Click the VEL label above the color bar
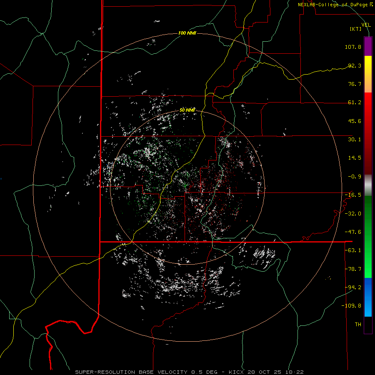375x375 pixels. pyautogui.click(x=366, y=25)
